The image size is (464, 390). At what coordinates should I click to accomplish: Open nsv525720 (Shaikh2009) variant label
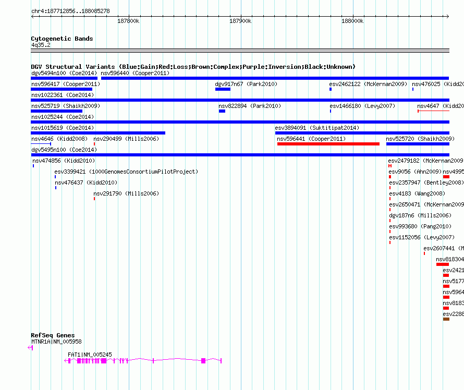pyautogui.click(x=420, y=139)
